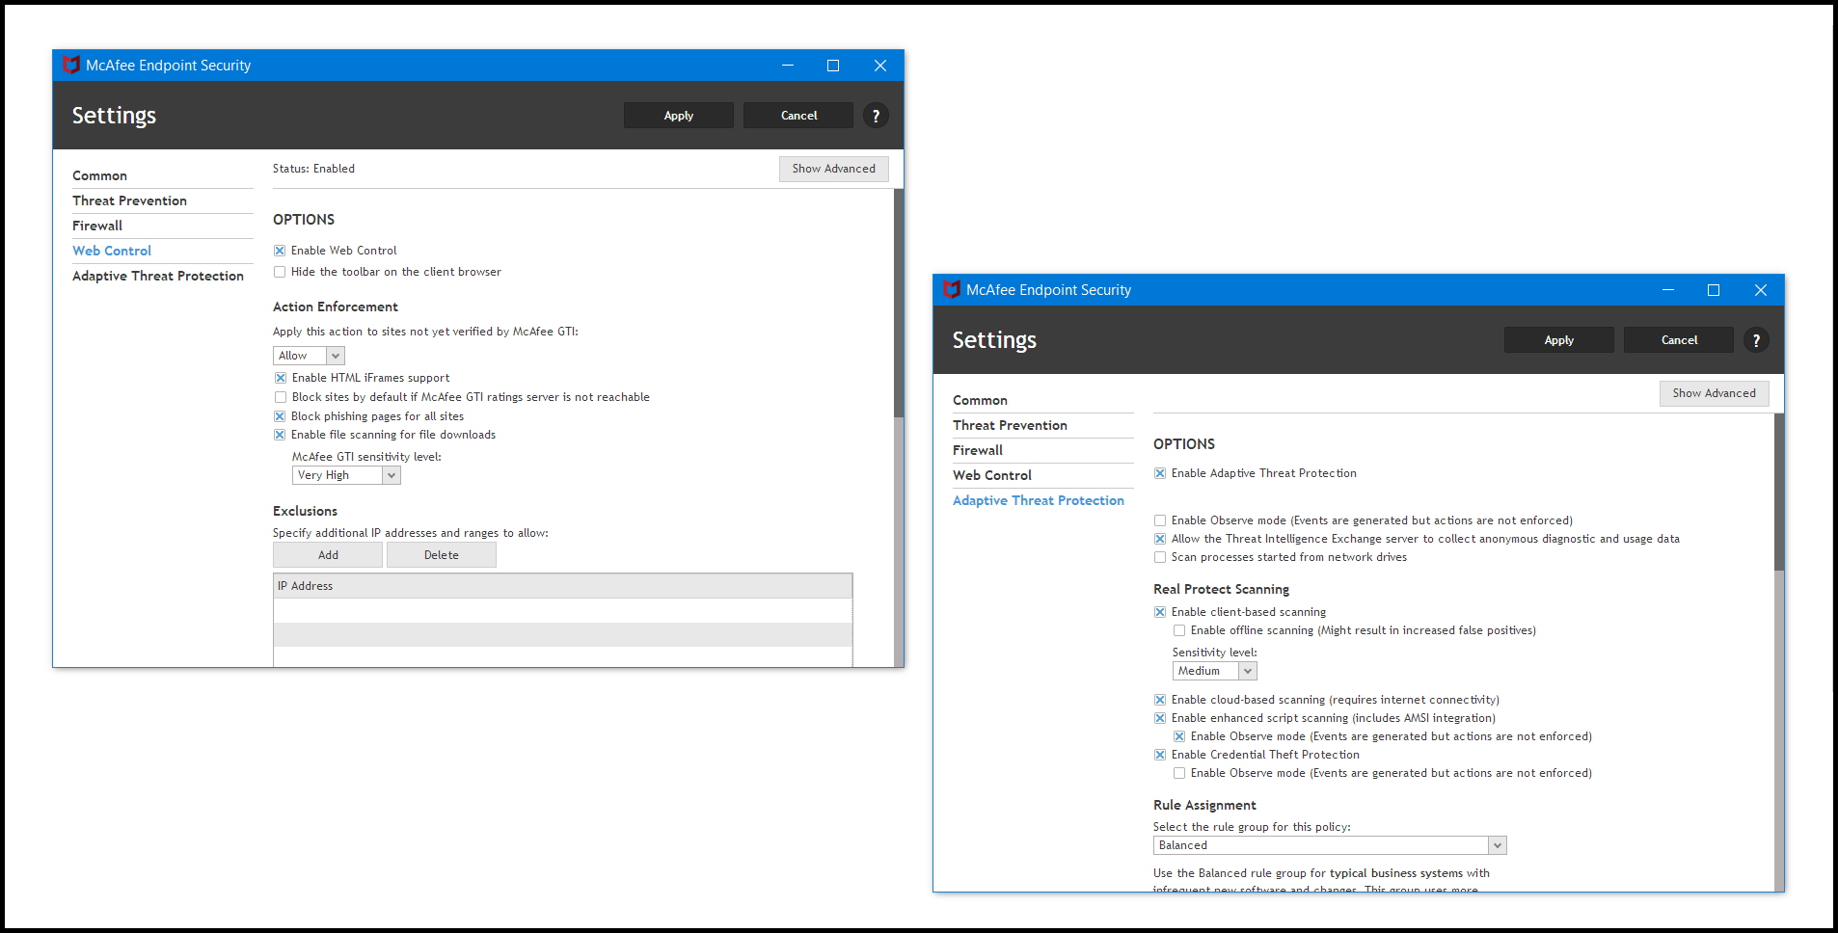Check Scan processes started from network drives
The image size is (1838, 933).
(1160, 557)
